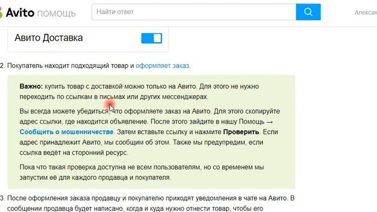The height and width of the screenshot is (212, 377).
Task: Click the "ПОМОЩЬ" header text
Action: point(57,14)
